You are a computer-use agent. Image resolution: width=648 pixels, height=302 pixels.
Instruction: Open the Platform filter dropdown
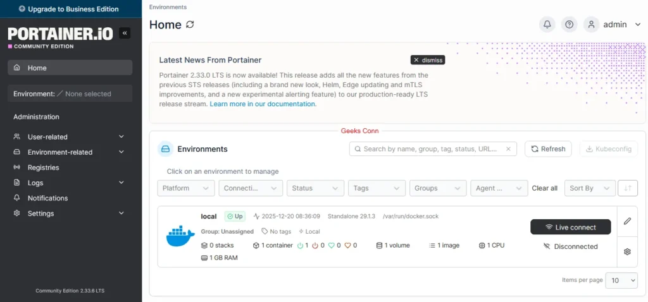click(x=186, y=188)
